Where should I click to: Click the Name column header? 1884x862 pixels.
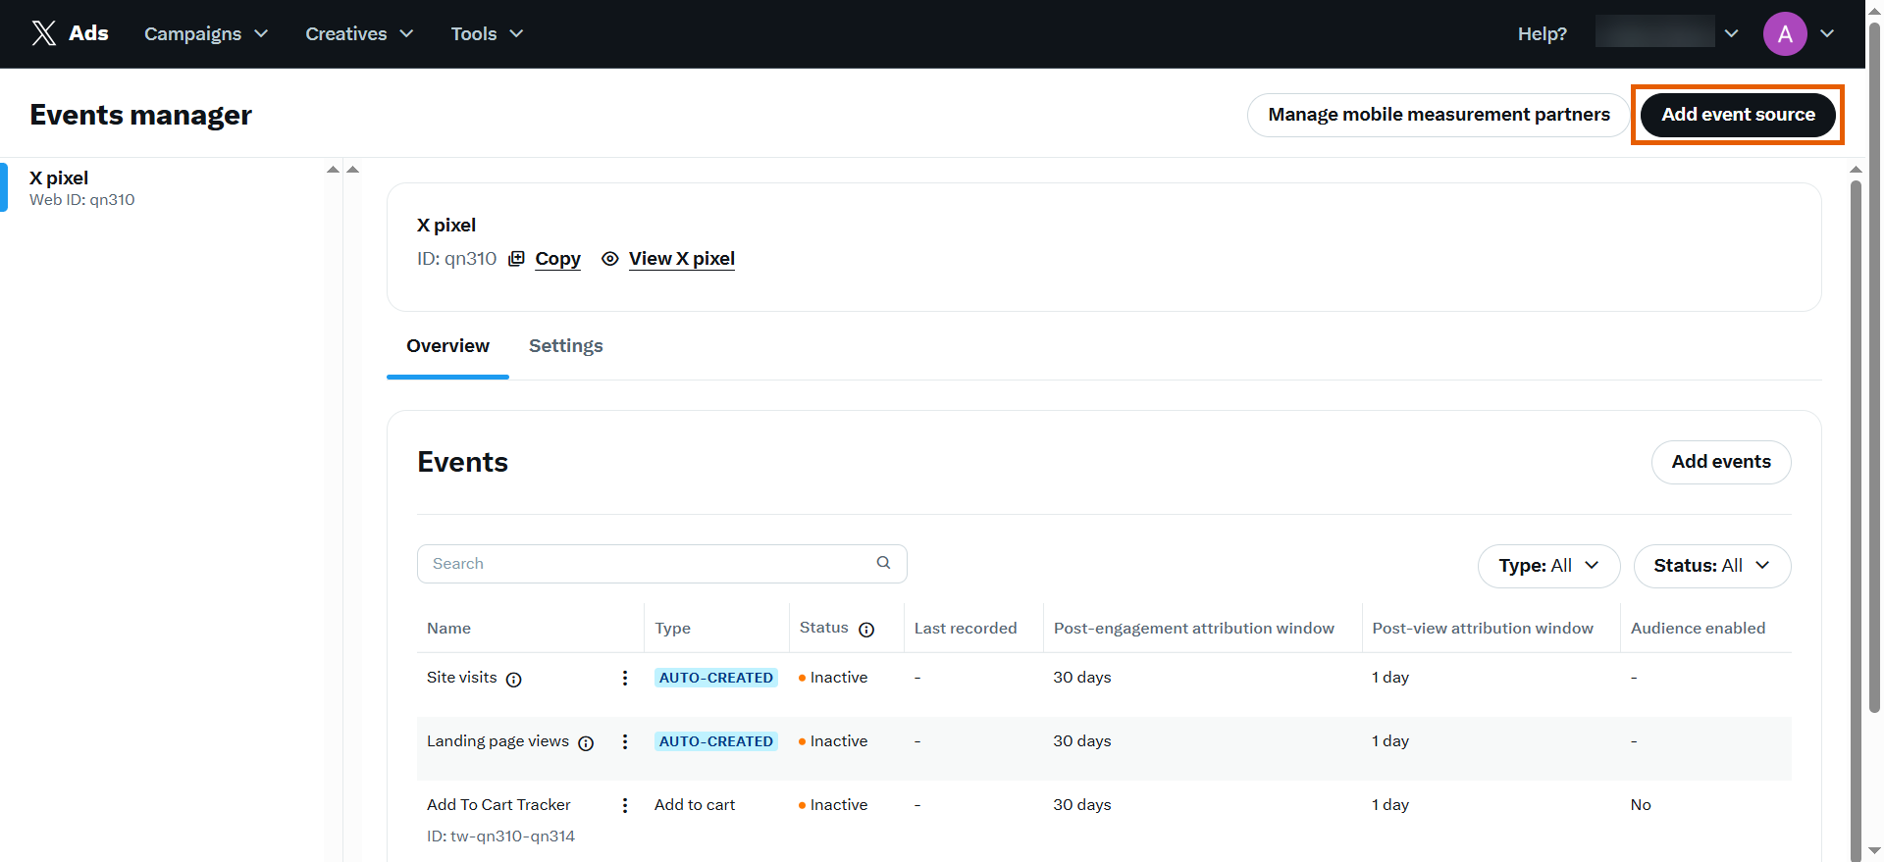point(448,629)
